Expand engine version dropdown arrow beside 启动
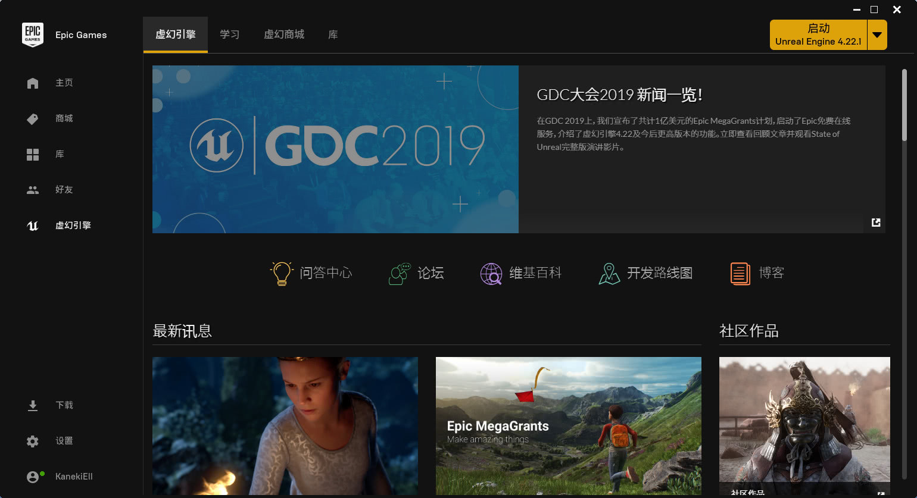 tap(877, 35)
